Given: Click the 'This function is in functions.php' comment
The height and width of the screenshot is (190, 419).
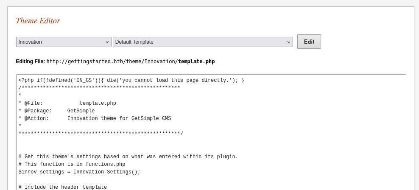Looking at the screenshot, I should [x=72, y=165].
